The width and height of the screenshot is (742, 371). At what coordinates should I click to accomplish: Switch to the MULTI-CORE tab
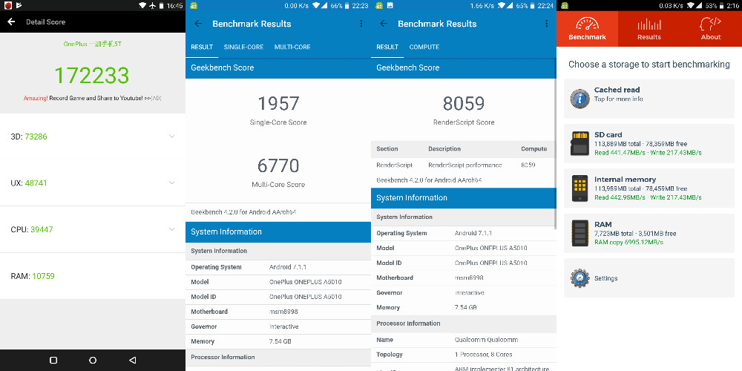pos(292,47)
